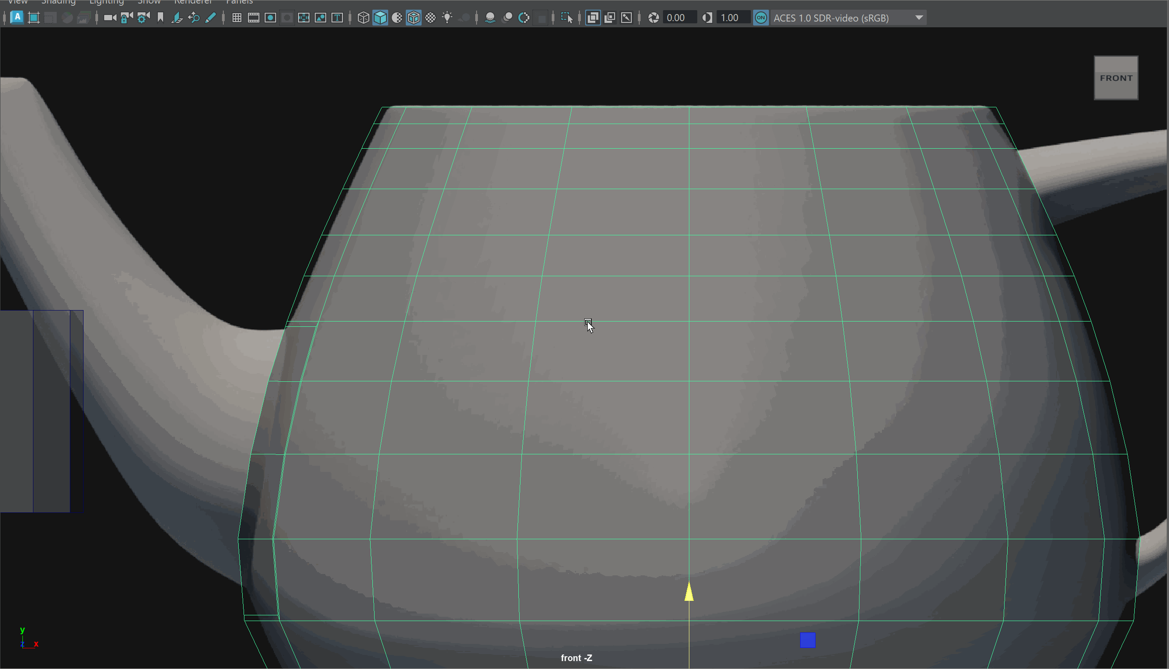This screenshot has width=1169, height=669.
Task: Click the grease pencil icon
Action: click(x=210, y=18)
